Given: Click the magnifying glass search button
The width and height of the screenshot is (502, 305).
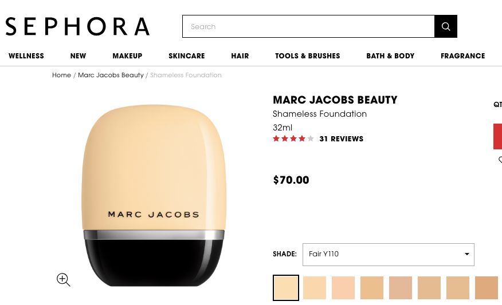Looking at the screenshot, I should 446,26.
